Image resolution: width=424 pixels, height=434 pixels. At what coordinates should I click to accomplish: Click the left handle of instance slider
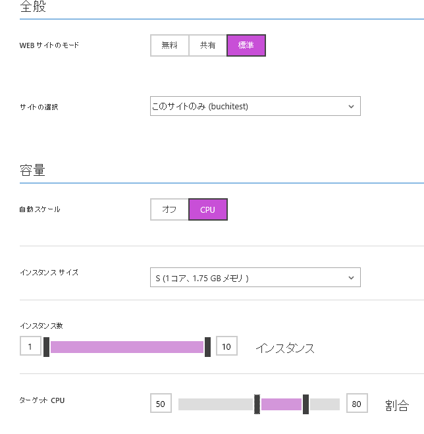46,346
